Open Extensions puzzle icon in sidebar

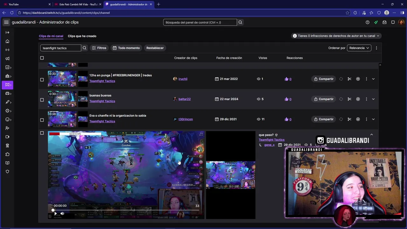7,154
